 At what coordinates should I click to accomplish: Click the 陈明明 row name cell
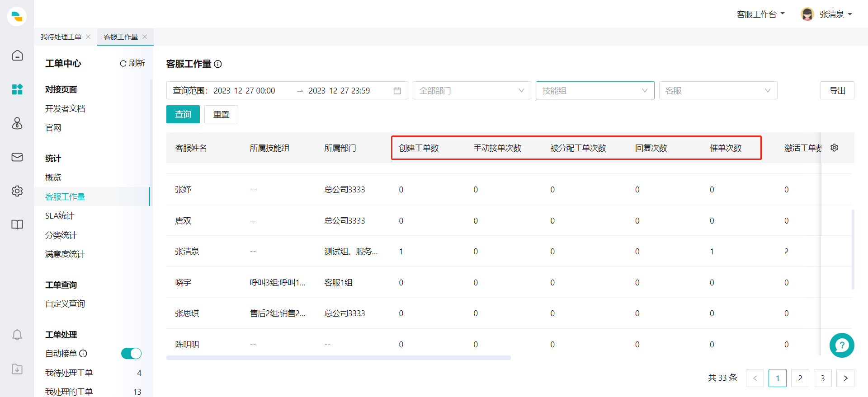tap(187, 345)
